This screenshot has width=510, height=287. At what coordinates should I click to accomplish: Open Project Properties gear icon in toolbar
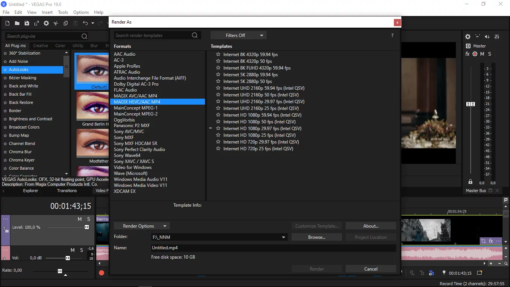tap(46, 23)
